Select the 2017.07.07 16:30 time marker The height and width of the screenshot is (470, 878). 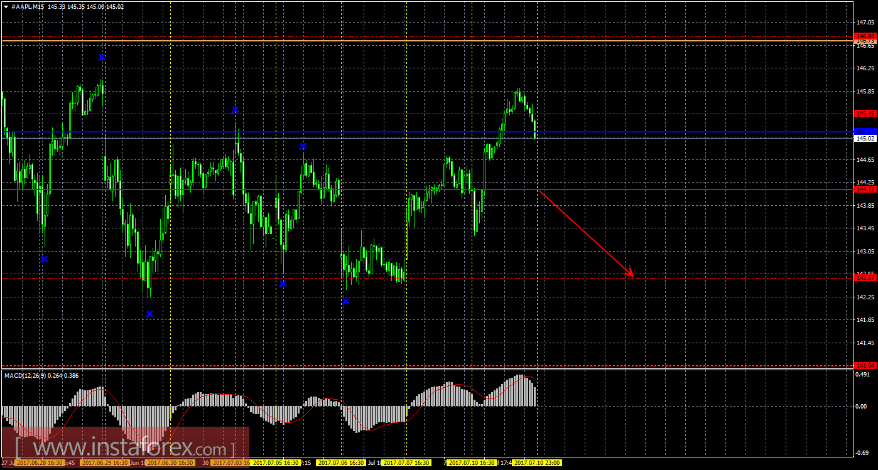point(406,463)
